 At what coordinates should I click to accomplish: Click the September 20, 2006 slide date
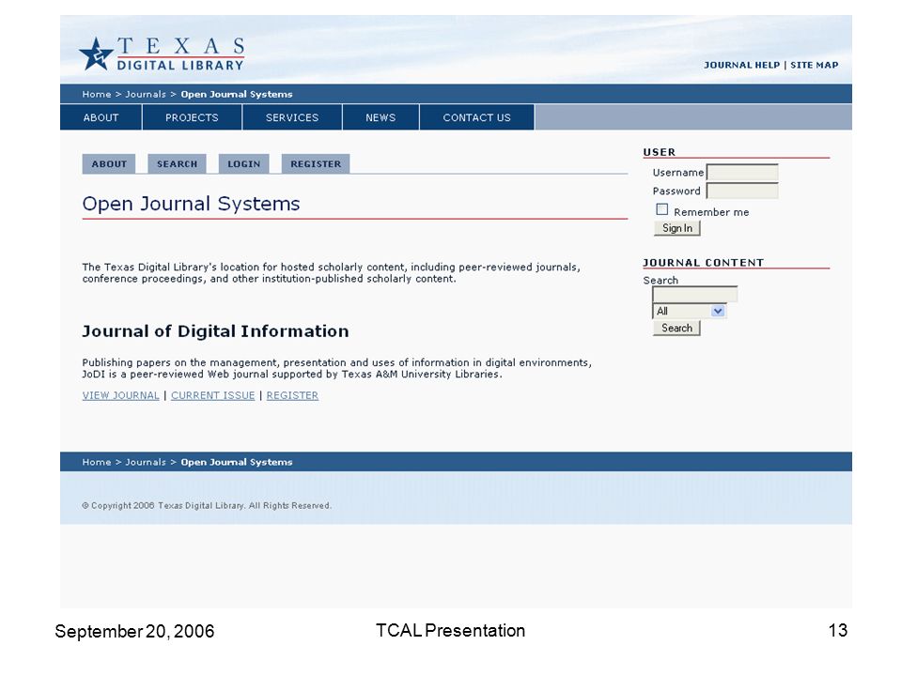tap(134, 631)
